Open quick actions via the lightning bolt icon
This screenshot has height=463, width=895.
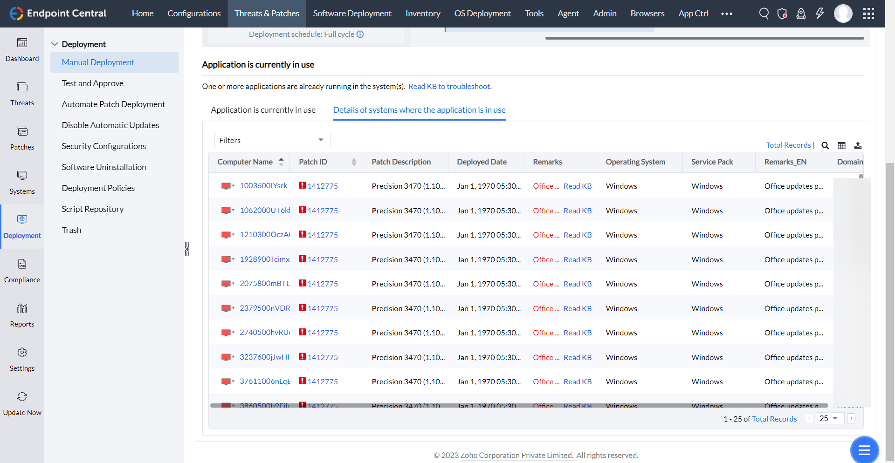point(820,14)
